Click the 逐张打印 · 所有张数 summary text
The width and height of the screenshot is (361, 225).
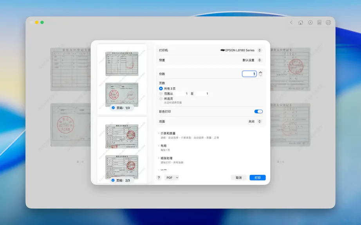point(172,162)
